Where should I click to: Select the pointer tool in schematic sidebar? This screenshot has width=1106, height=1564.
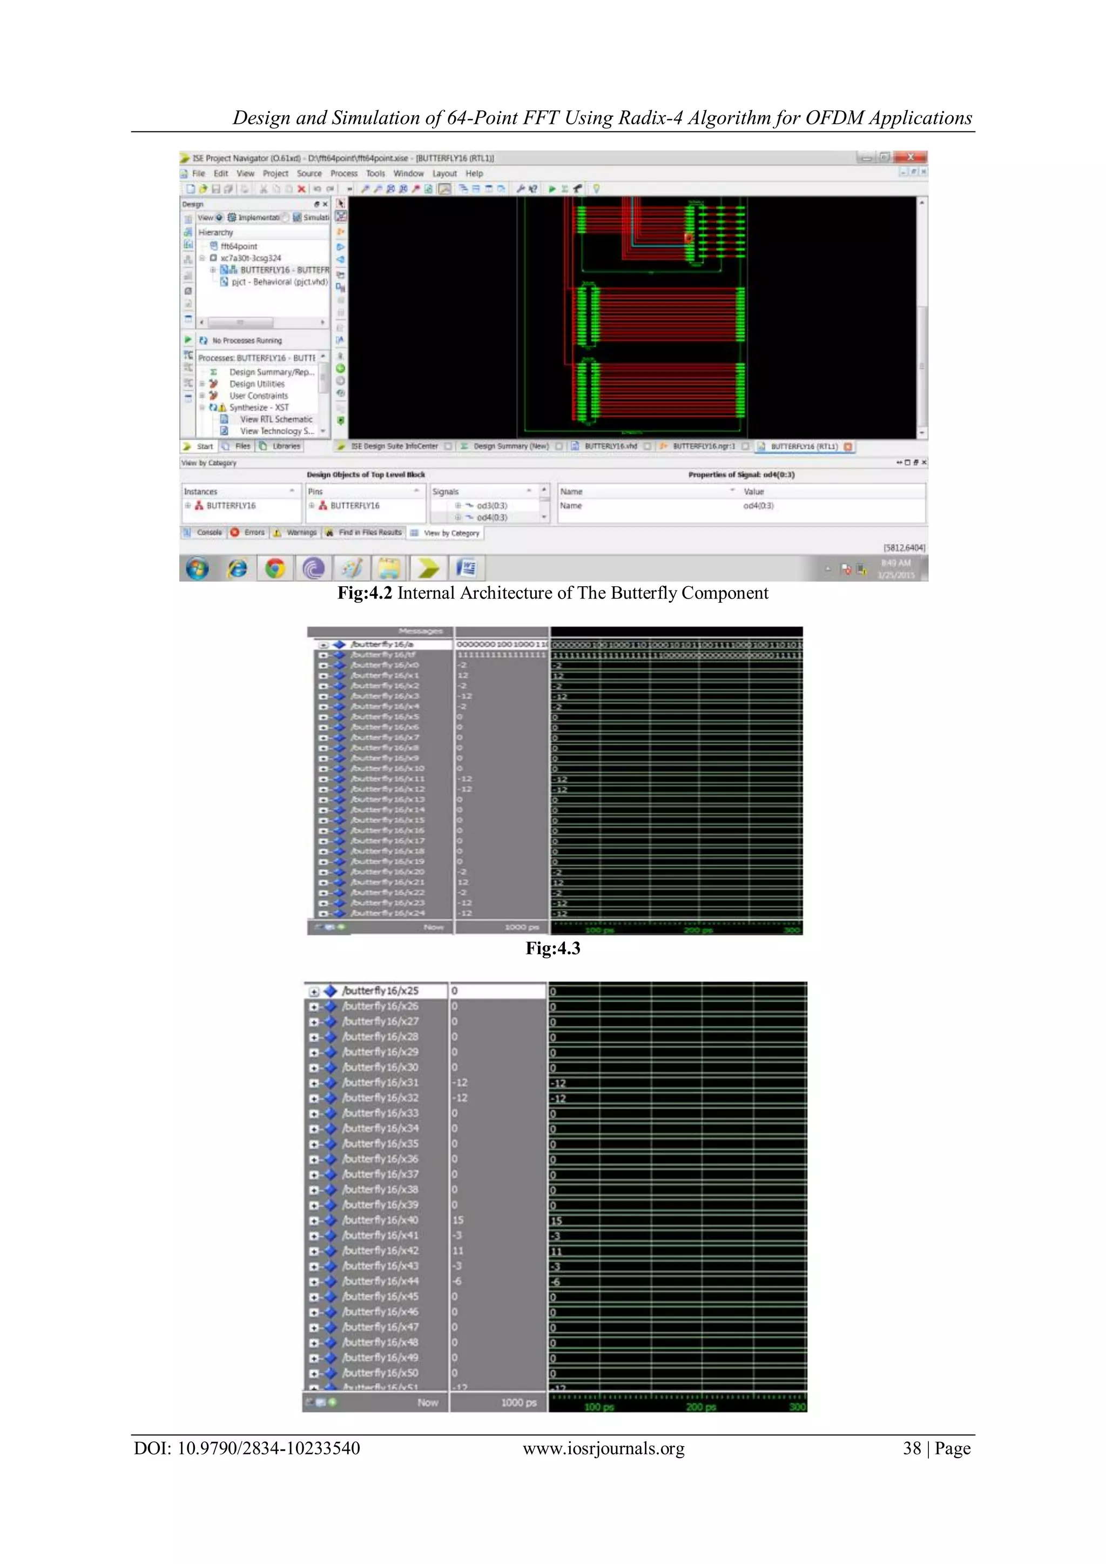click(341, 204)
